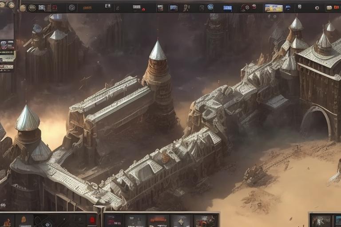Click the standing figure icon in top bar
This screenshot has width=341, height=227.
186,8
